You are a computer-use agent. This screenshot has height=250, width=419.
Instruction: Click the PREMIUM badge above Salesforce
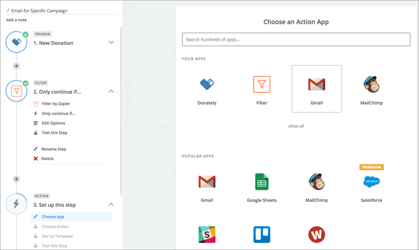click(371, 167)
